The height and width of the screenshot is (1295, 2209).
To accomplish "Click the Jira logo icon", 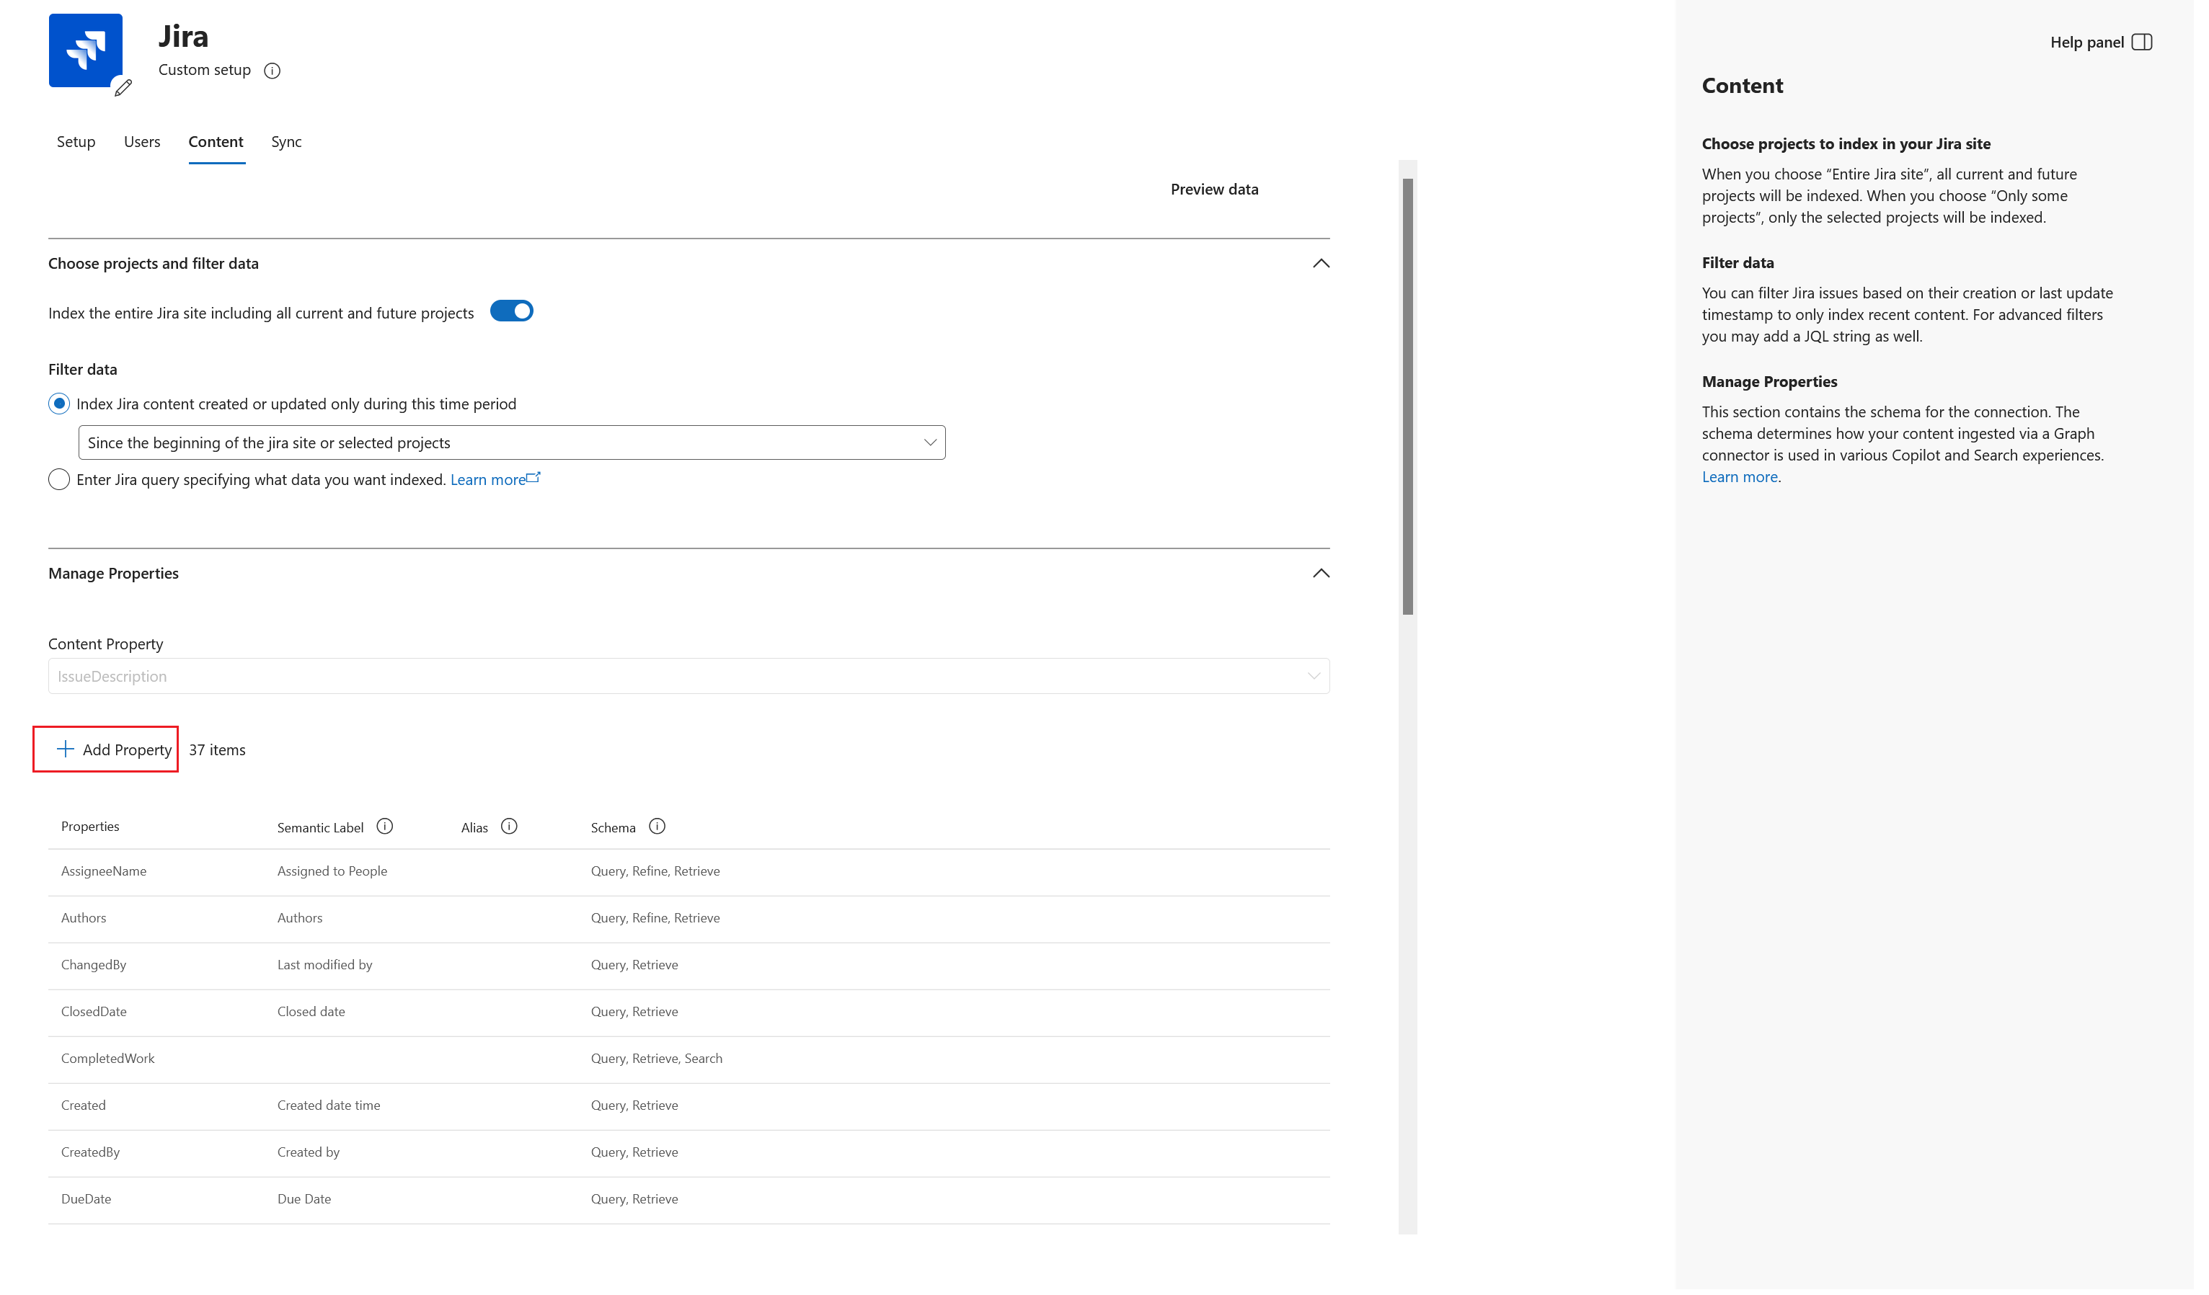I will 86,51.
